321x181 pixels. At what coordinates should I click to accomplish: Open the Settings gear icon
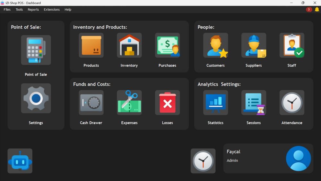click(x=36, y=98)
